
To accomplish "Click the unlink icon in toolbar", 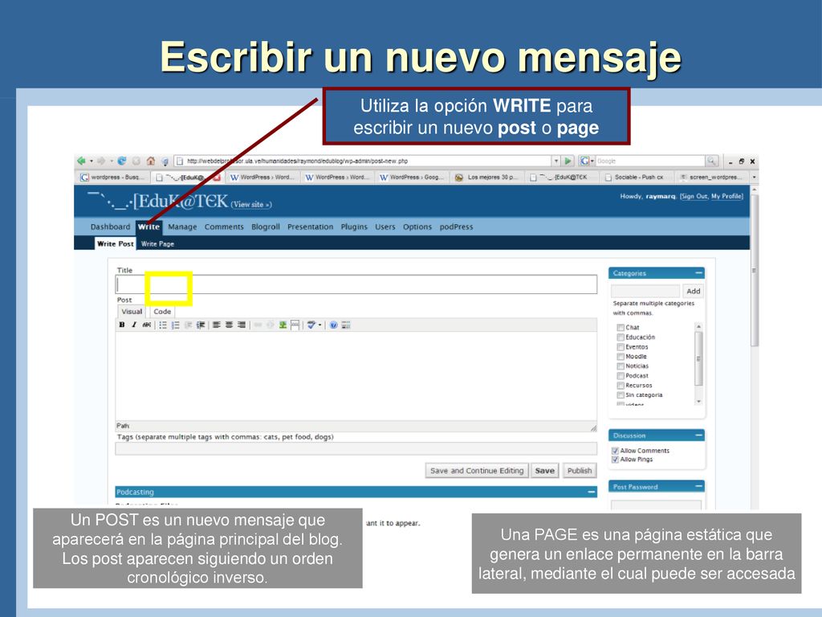I will [270, 325].
